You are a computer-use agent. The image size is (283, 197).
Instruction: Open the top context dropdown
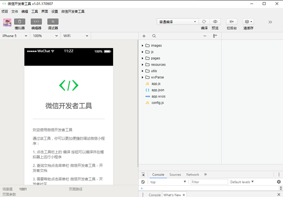click(x=168, y=182)
